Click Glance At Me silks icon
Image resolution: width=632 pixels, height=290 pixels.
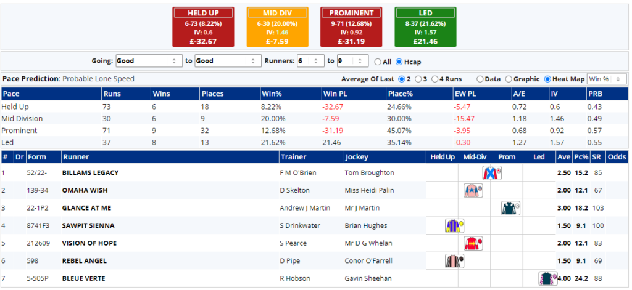(x=510, y=208)
